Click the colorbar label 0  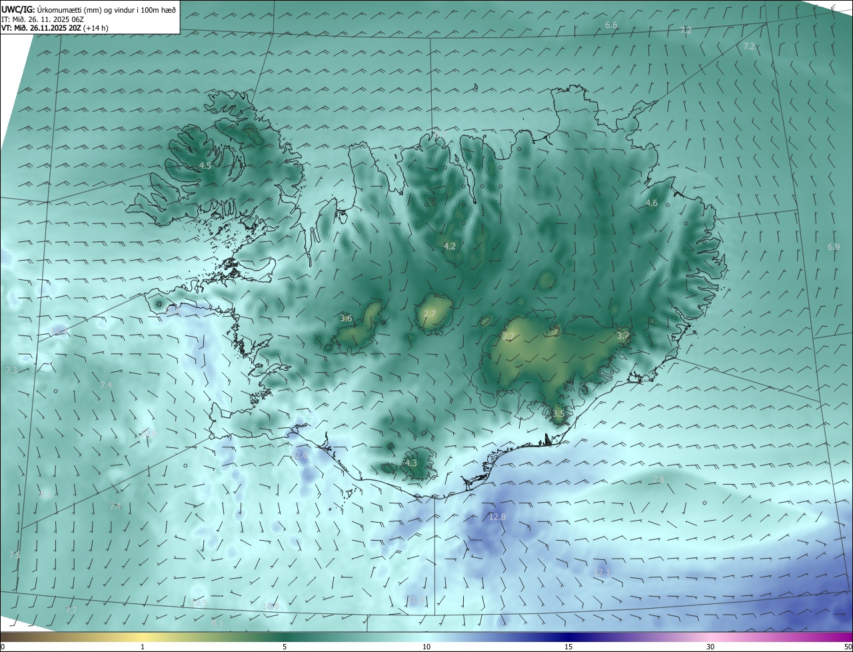coord(3,647)
